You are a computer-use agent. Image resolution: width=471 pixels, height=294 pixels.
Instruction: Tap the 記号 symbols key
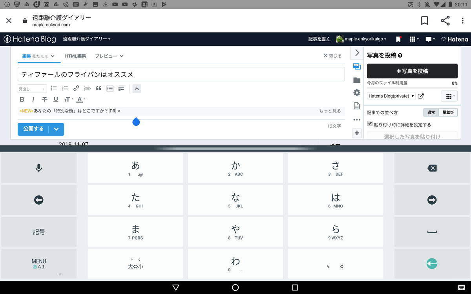pos(38,232)
